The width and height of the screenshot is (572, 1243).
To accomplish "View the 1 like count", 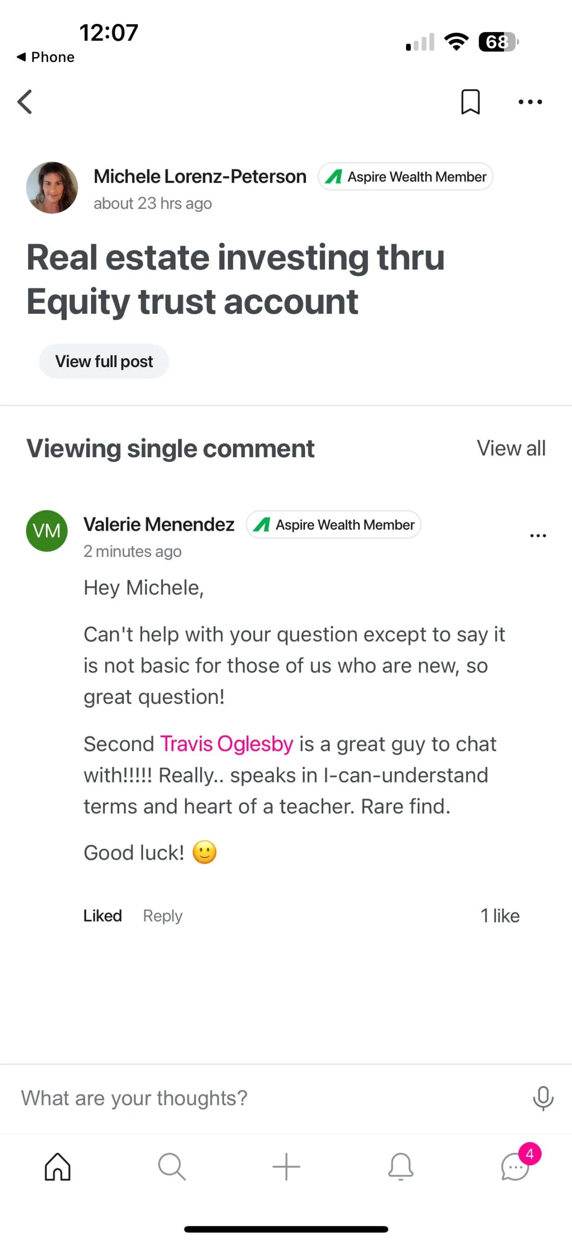I will [x=500, y=916].
